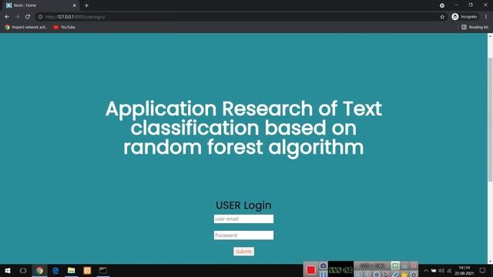The image size is (493, 277).
Task: Click the battery icon in system tray
Action: [x=434, y=270]
